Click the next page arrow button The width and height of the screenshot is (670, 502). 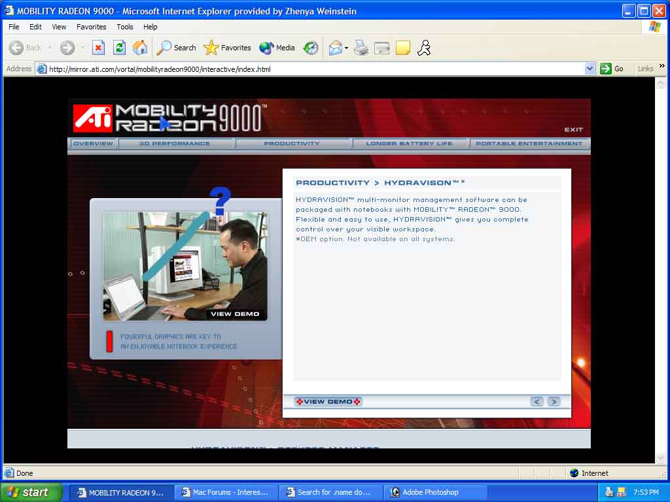click(x=554, y=401)
